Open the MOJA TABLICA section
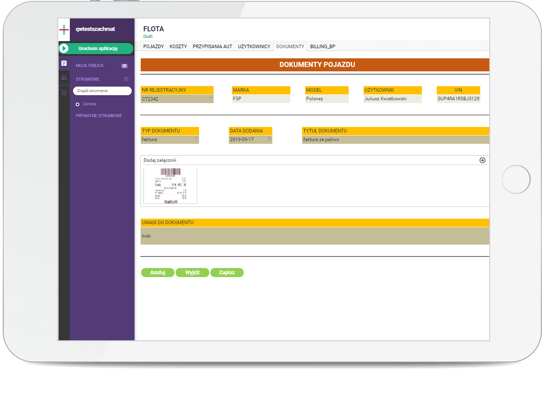 click(x=90, y=65)
